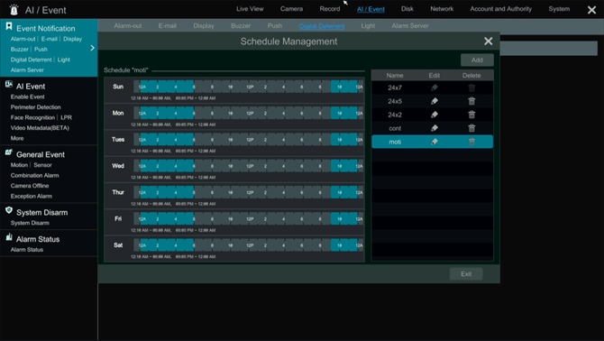Click the AI Event sidebar icon
This screenshot has height=341, width=604.
[x=9, y=85]
